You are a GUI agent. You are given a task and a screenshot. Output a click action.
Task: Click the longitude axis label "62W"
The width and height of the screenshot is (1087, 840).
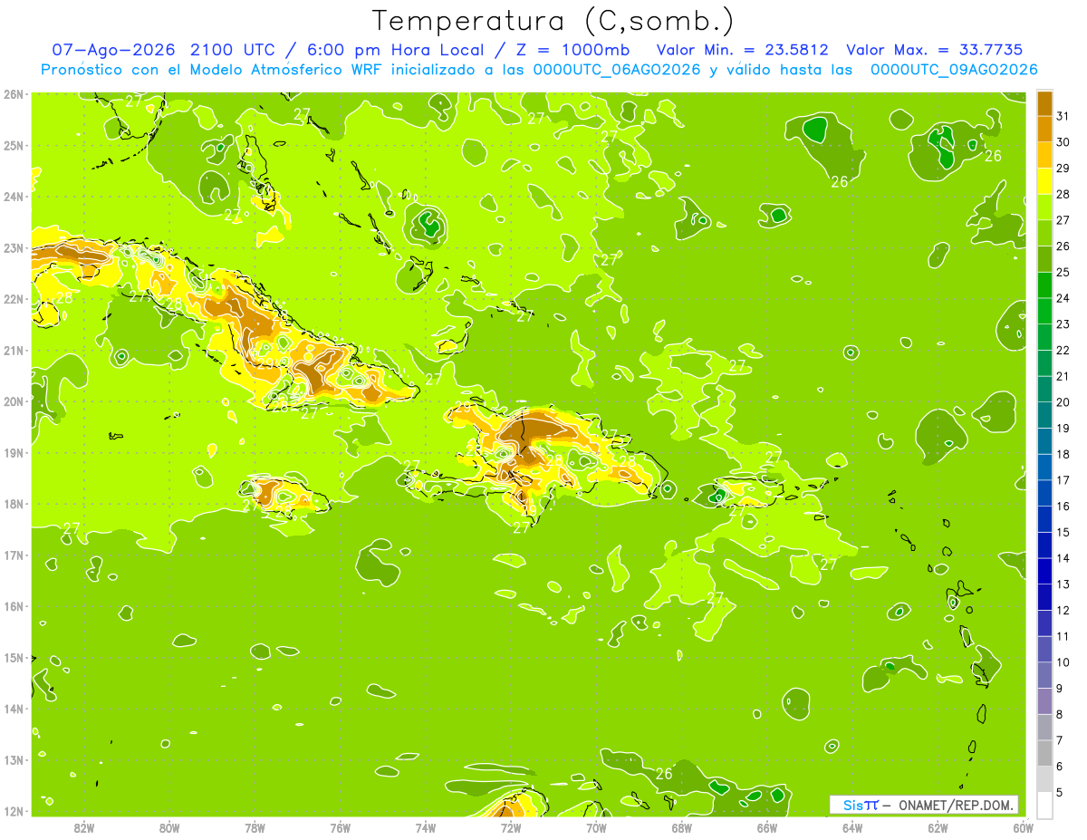(938, 827)
